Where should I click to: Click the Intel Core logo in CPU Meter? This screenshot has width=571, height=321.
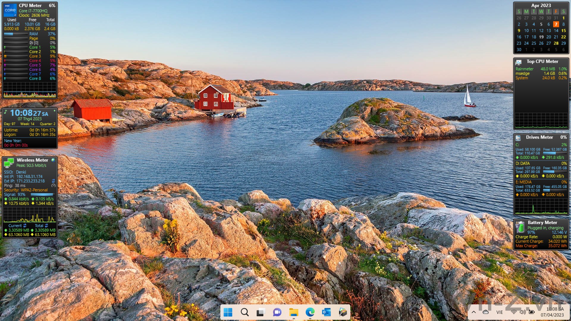(x=10, y=10)
